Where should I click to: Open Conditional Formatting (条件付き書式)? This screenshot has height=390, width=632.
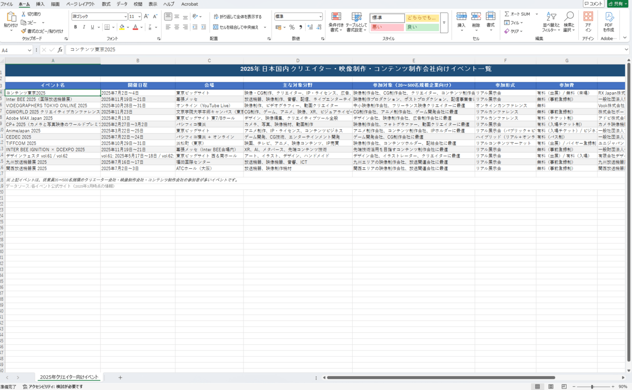click(x=336, y=18)
